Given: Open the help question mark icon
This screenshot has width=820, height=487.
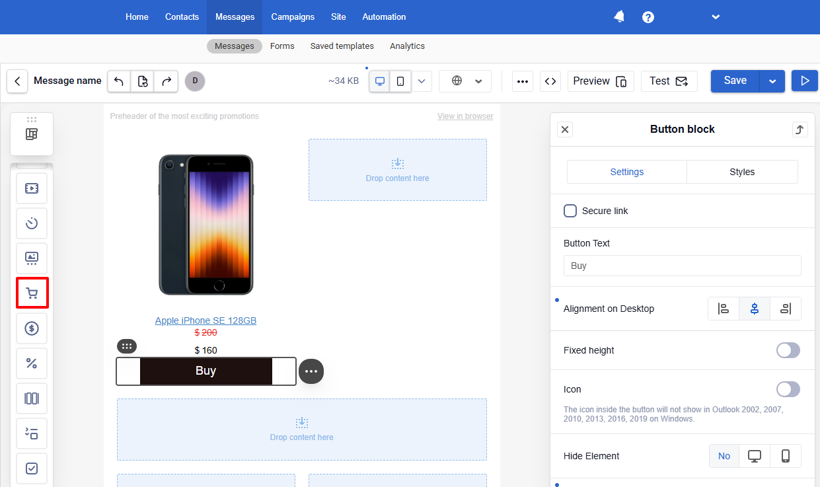Looking at the screenshot, I should [648, 17].
